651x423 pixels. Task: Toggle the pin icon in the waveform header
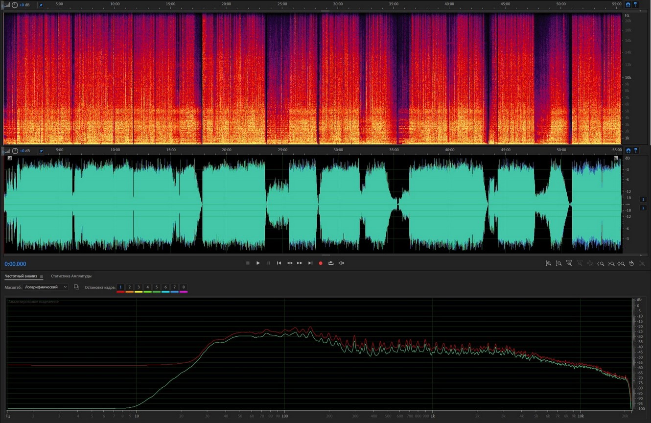click(x=41, y=151)
